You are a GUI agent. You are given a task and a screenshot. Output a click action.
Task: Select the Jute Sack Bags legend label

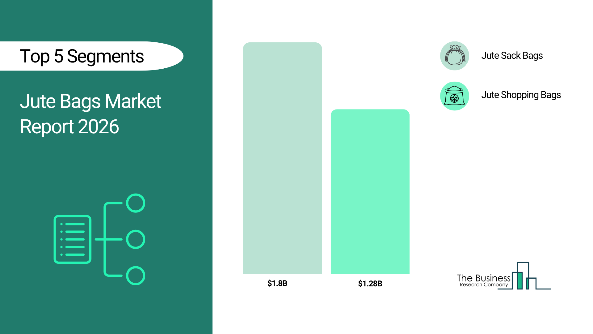[x=512, y=56]
